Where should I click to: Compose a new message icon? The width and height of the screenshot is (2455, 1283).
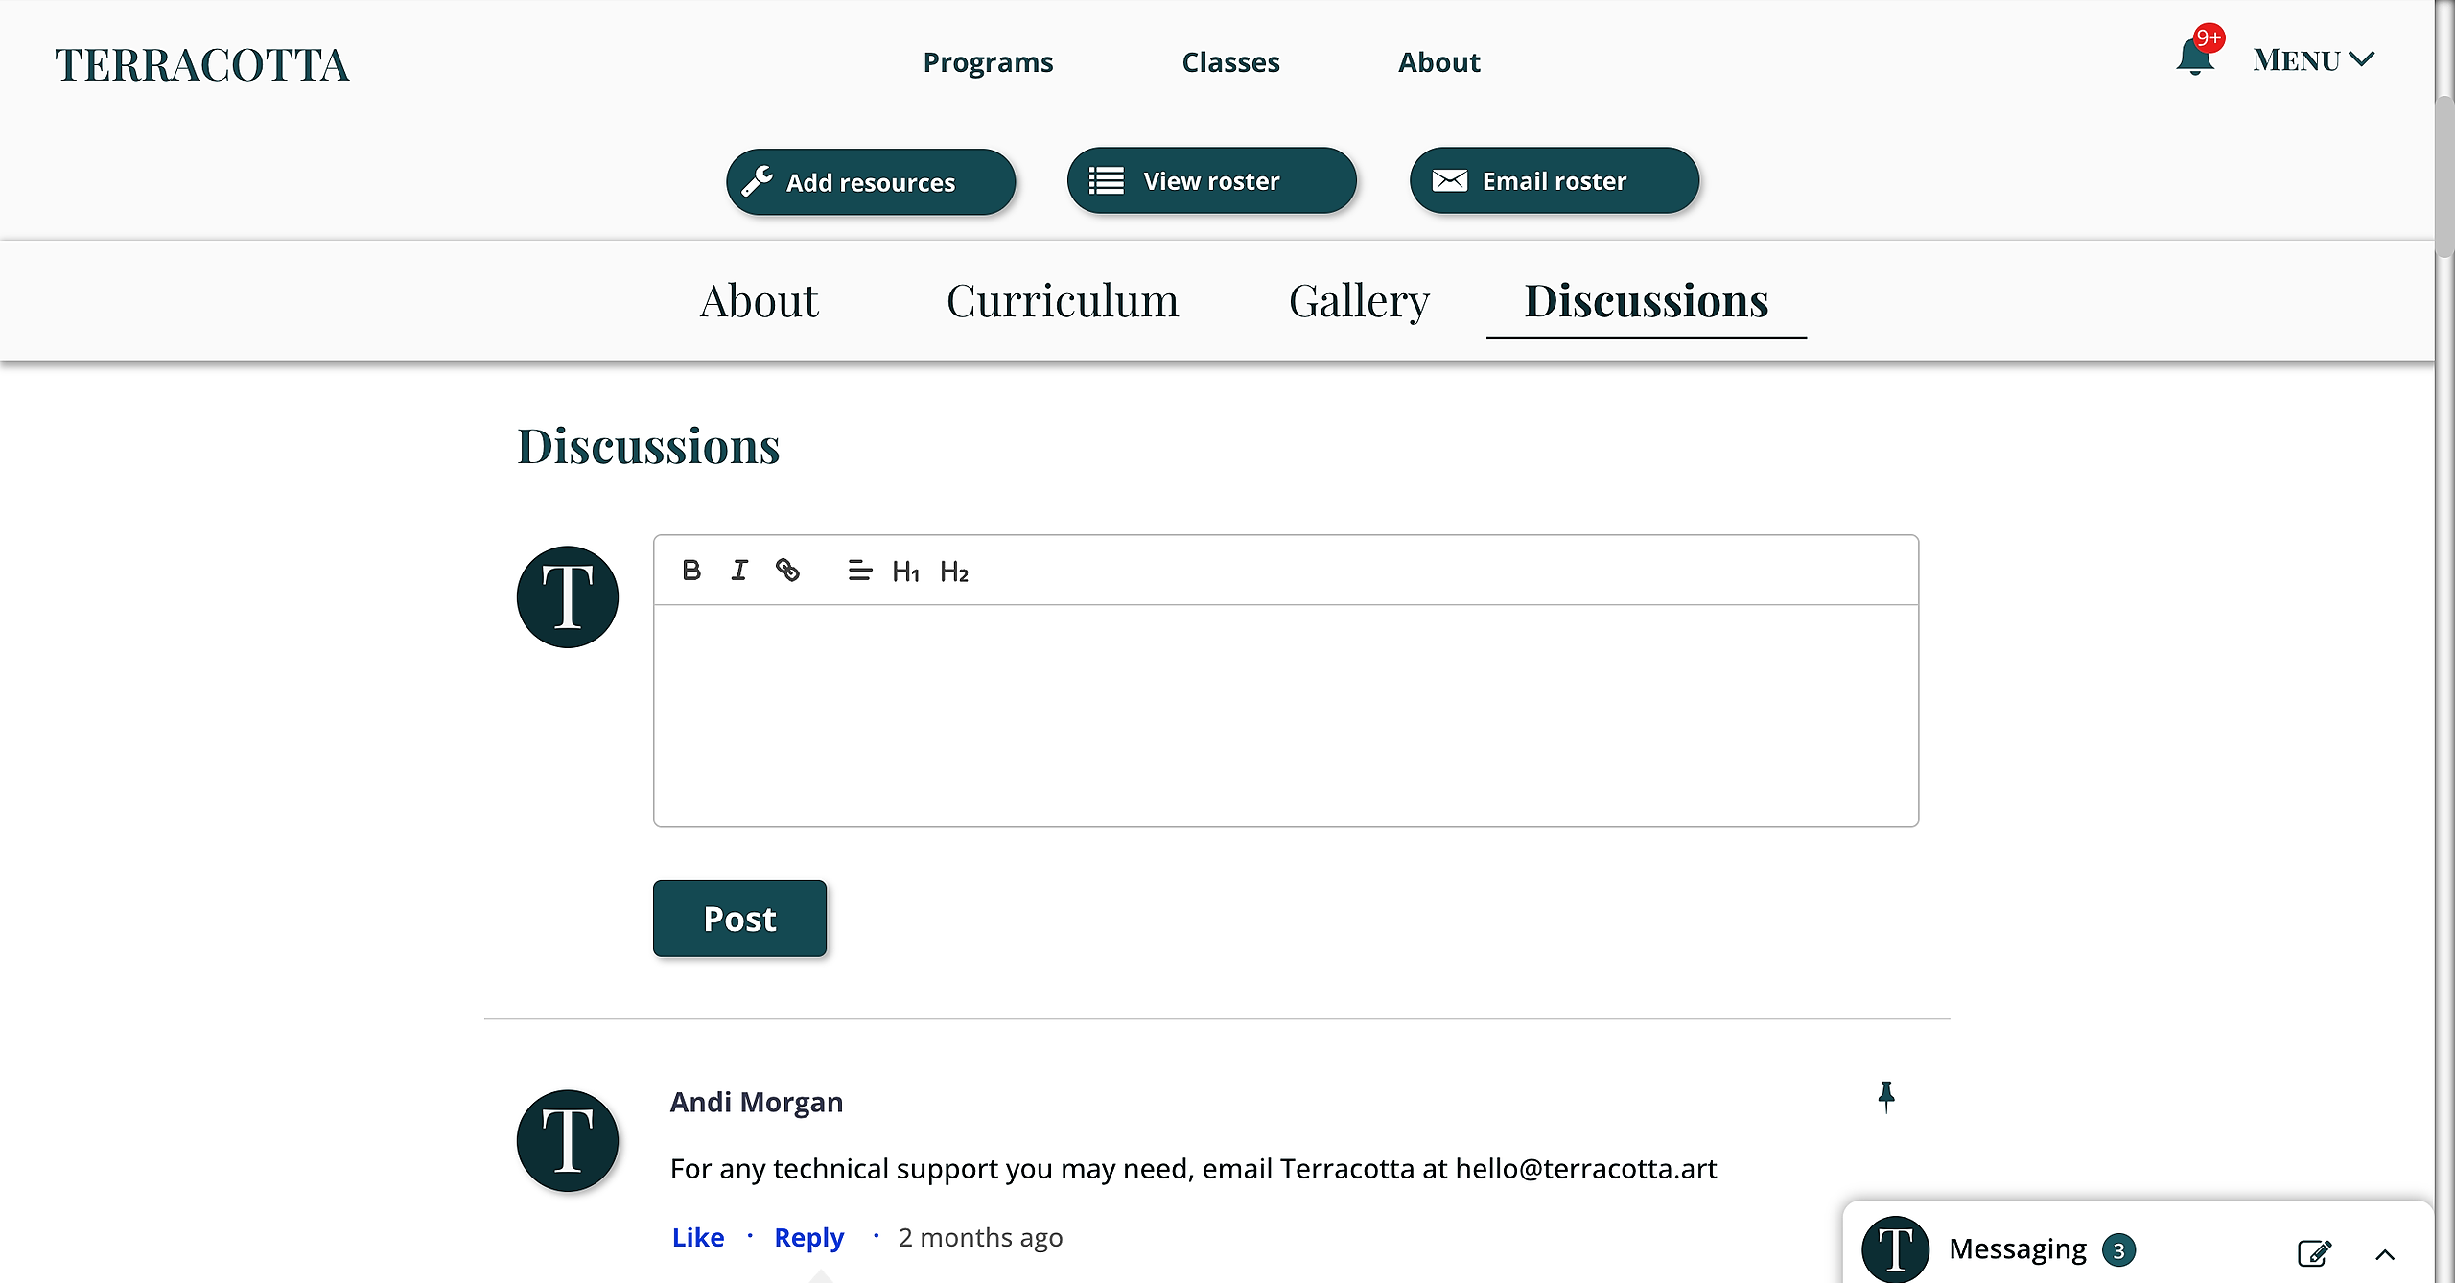click(x=2314, y=1252)
